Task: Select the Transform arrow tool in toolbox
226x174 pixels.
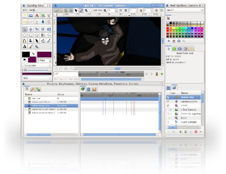Action: click(24, 29)
